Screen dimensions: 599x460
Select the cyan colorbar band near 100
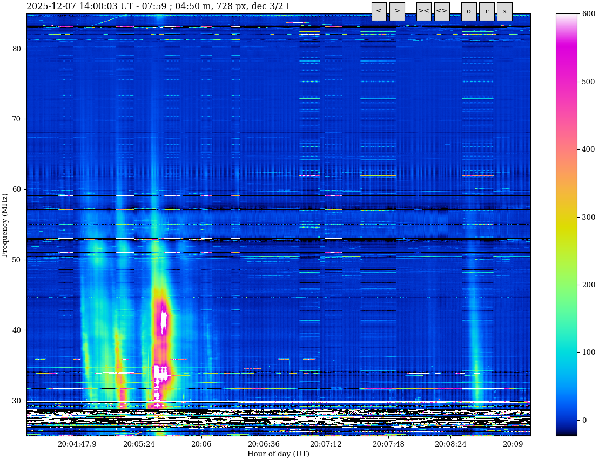point(566,352)
